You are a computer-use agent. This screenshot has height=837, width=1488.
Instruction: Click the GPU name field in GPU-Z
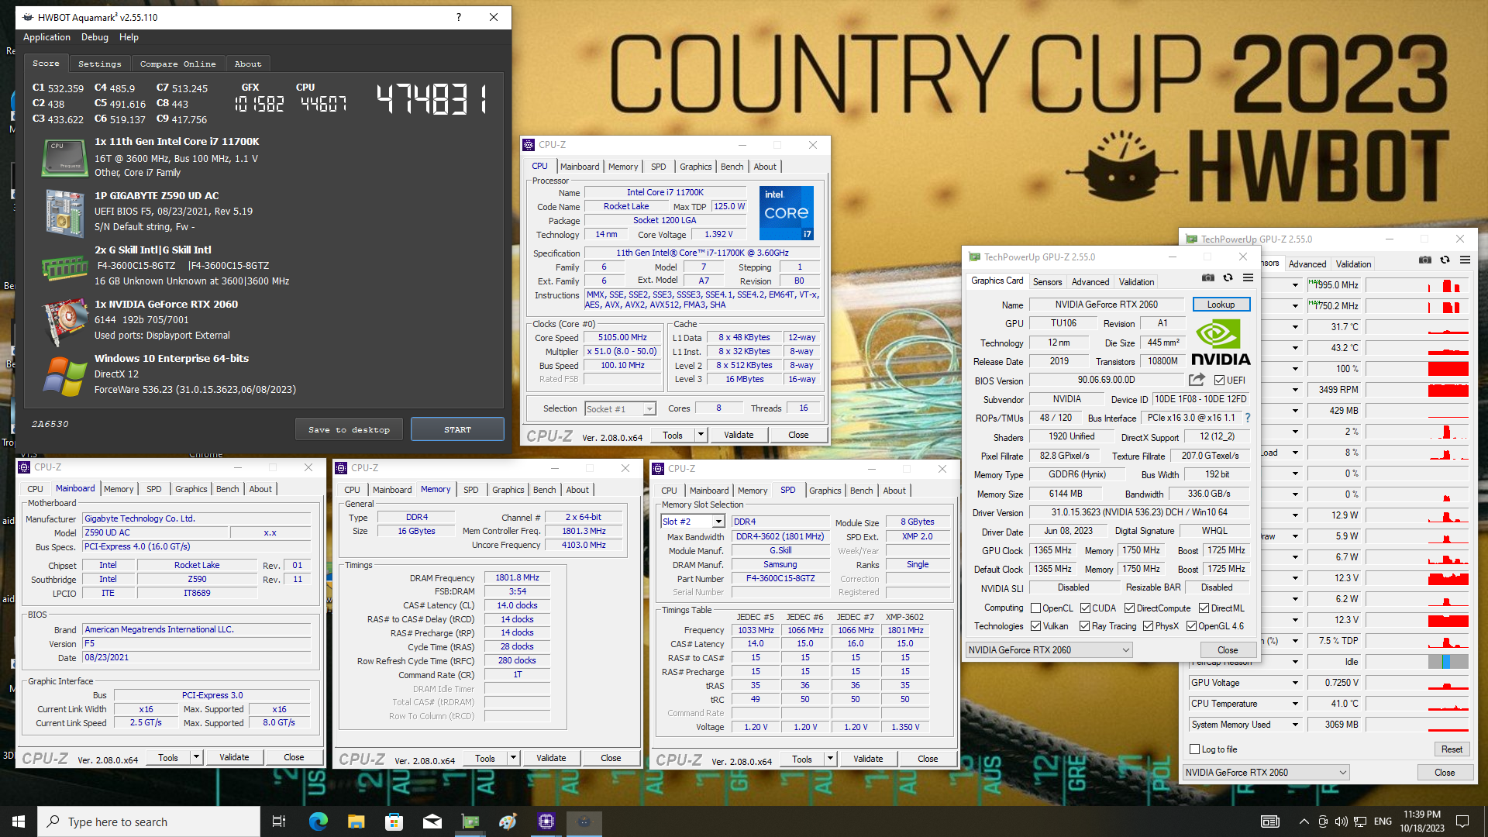[1106, 305]
